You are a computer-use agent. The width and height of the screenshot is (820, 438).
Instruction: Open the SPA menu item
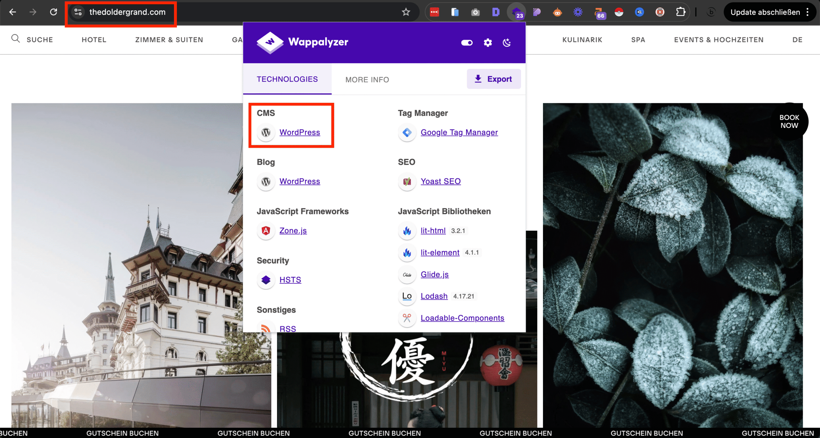point(638,40)
